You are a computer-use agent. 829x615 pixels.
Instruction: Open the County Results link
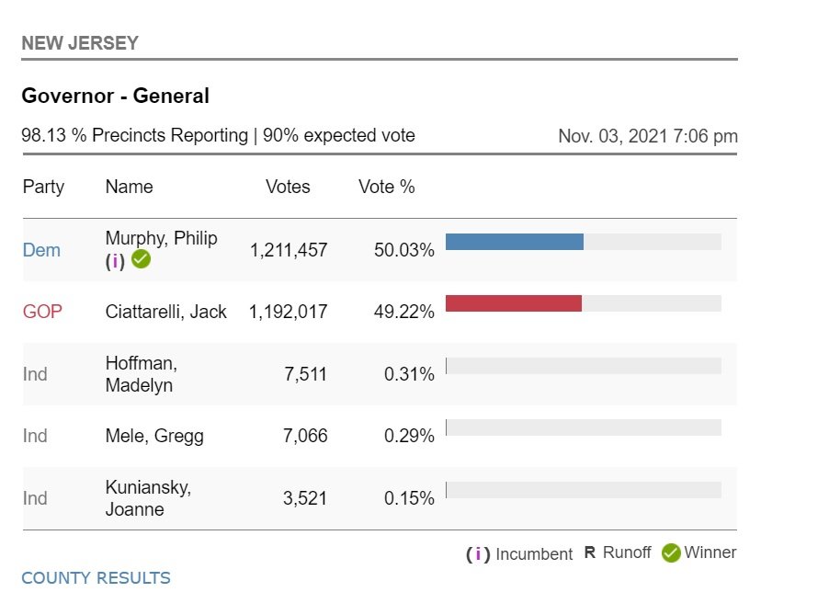click(x=96, y=578)
